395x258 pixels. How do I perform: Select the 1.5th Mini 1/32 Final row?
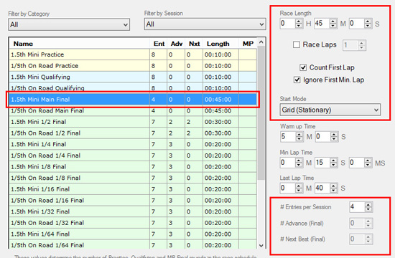(133, 211)
